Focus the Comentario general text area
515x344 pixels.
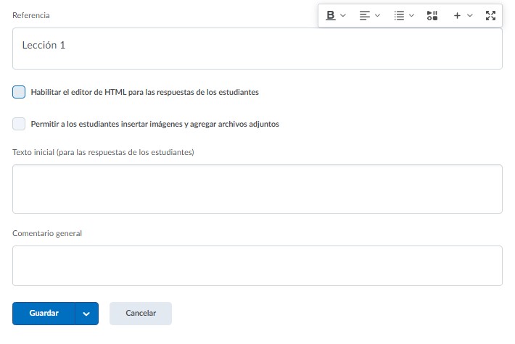coord(257,266)
